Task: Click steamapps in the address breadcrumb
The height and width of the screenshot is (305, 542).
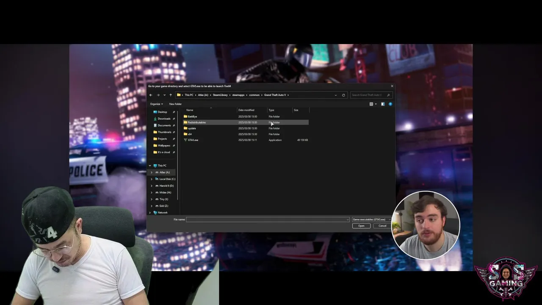Action: pos(238,95)
